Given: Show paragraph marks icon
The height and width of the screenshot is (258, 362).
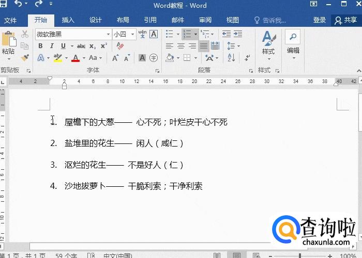Looking at the screenshot, I should (247, 58).
